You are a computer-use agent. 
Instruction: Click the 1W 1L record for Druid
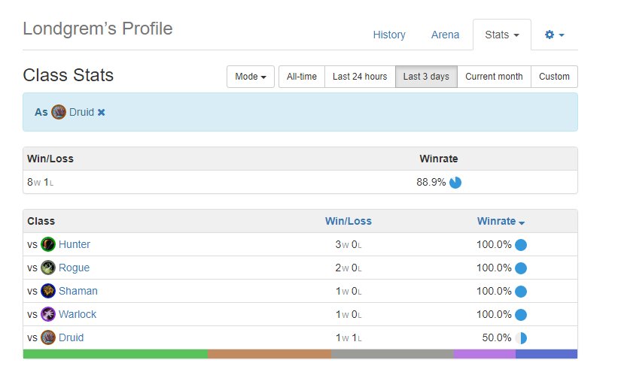coord(349,337)
